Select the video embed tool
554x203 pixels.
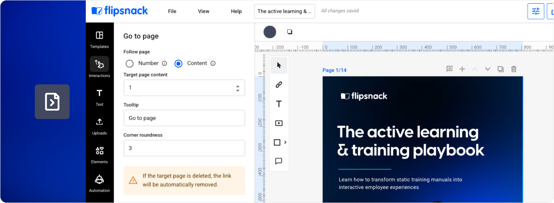click(x=279, y=123)
